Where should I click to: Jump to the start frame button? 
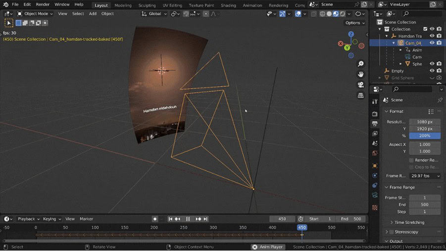[170, 219]
